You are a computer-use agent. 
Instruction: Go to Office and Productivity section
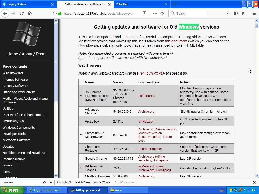click(x=18, y=92)
